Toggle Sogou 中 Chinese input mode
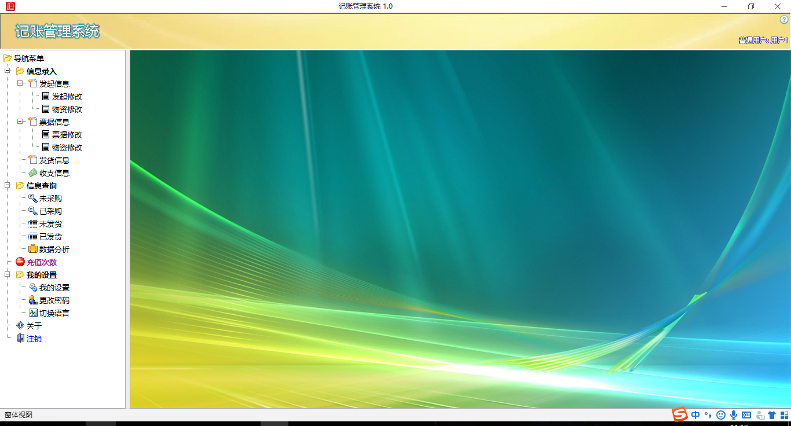The image size is (791, 426). 695,415
